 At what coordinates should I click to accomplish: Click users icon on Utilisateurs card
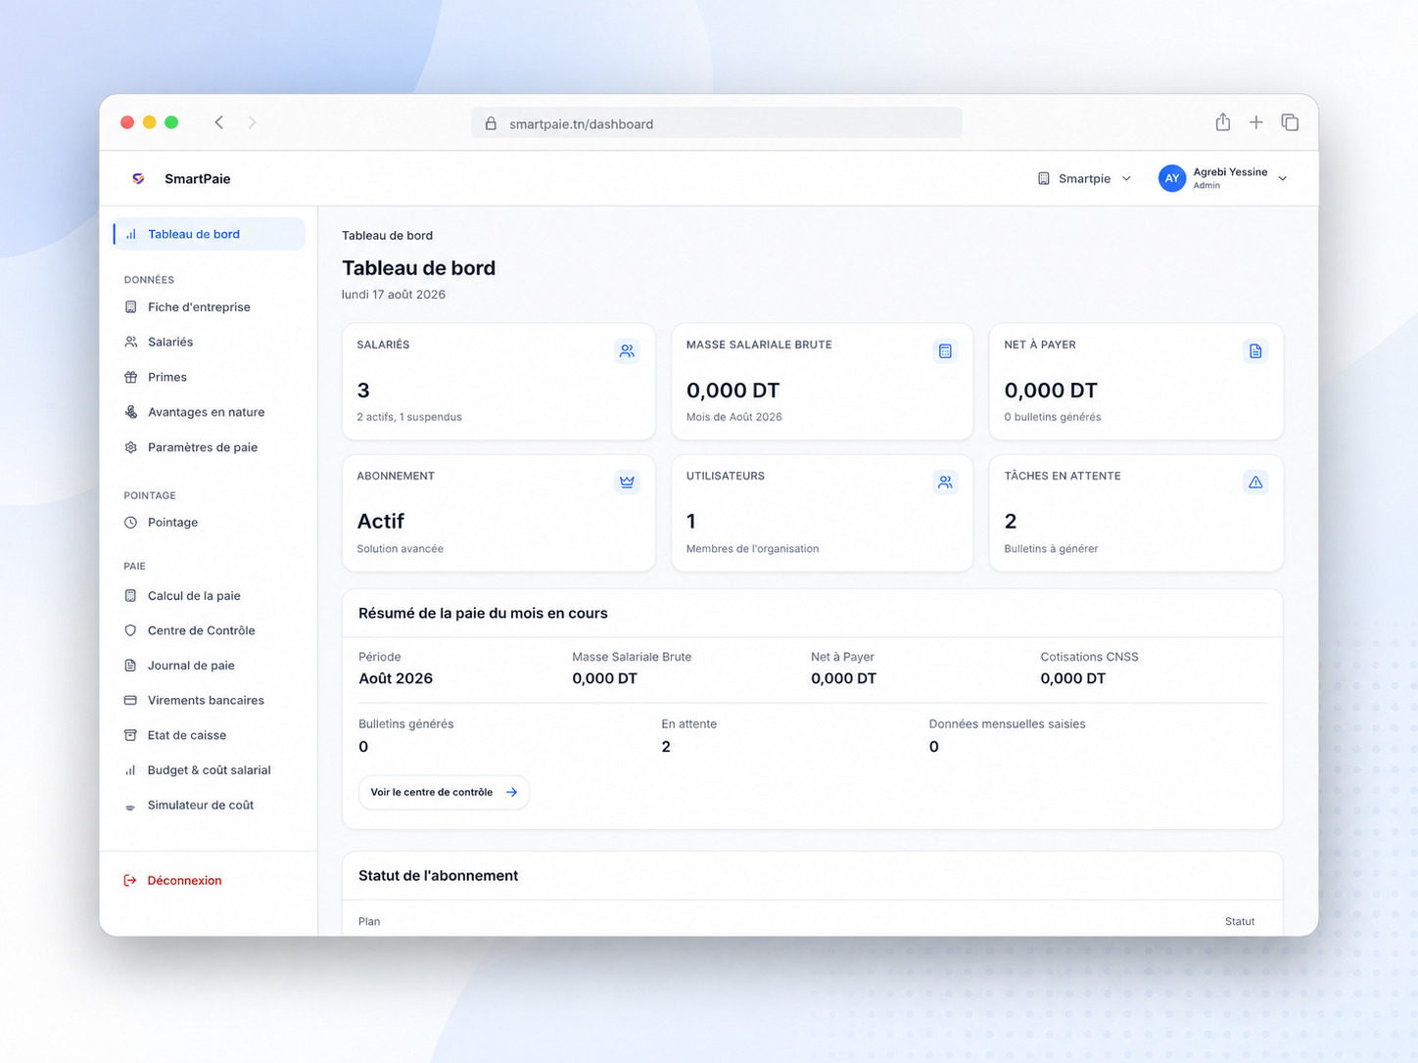(x=945, y=482)
